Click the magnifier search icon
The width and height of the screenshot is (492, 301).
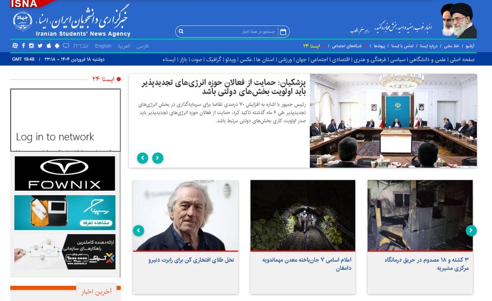coord(181,32)
